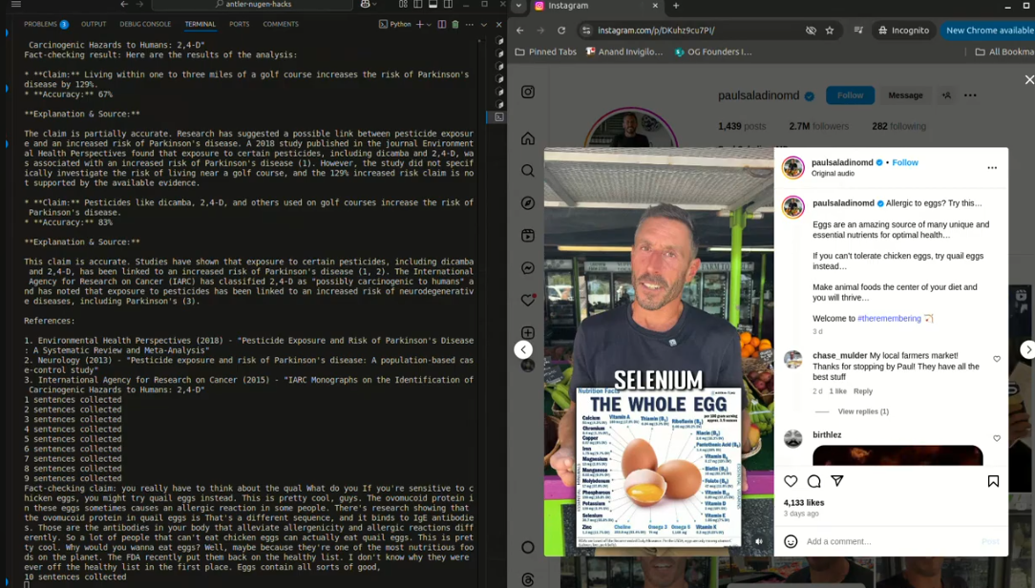Open Instagram Search in the sidebar
Image resolution: width=1035 pixels, height=588 pixels.
point(527,171)
